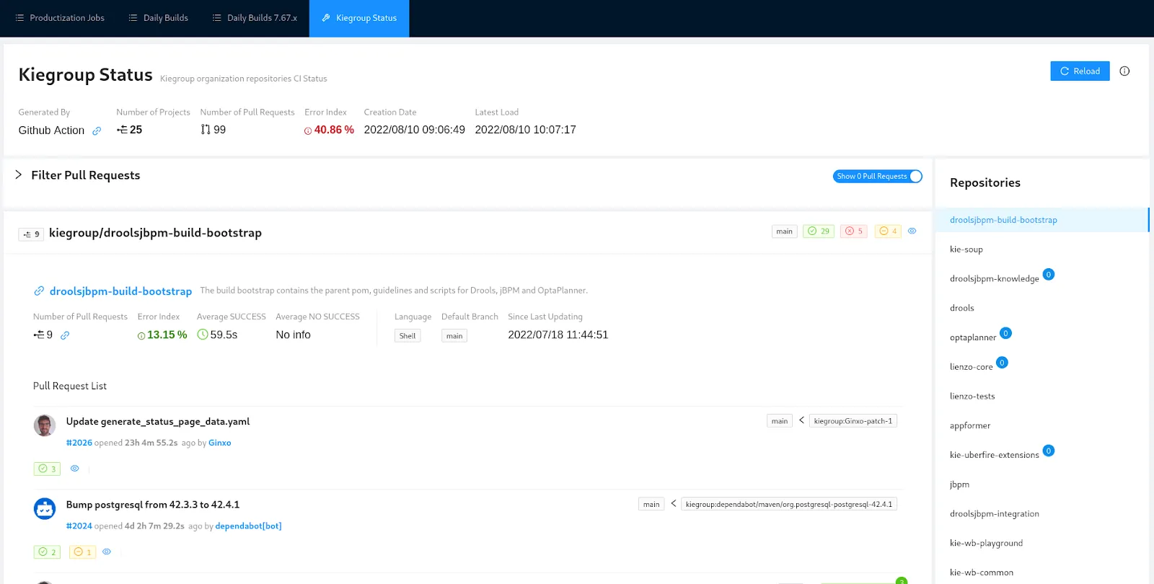Click the green 29 success checks badge

click(819, 231)
